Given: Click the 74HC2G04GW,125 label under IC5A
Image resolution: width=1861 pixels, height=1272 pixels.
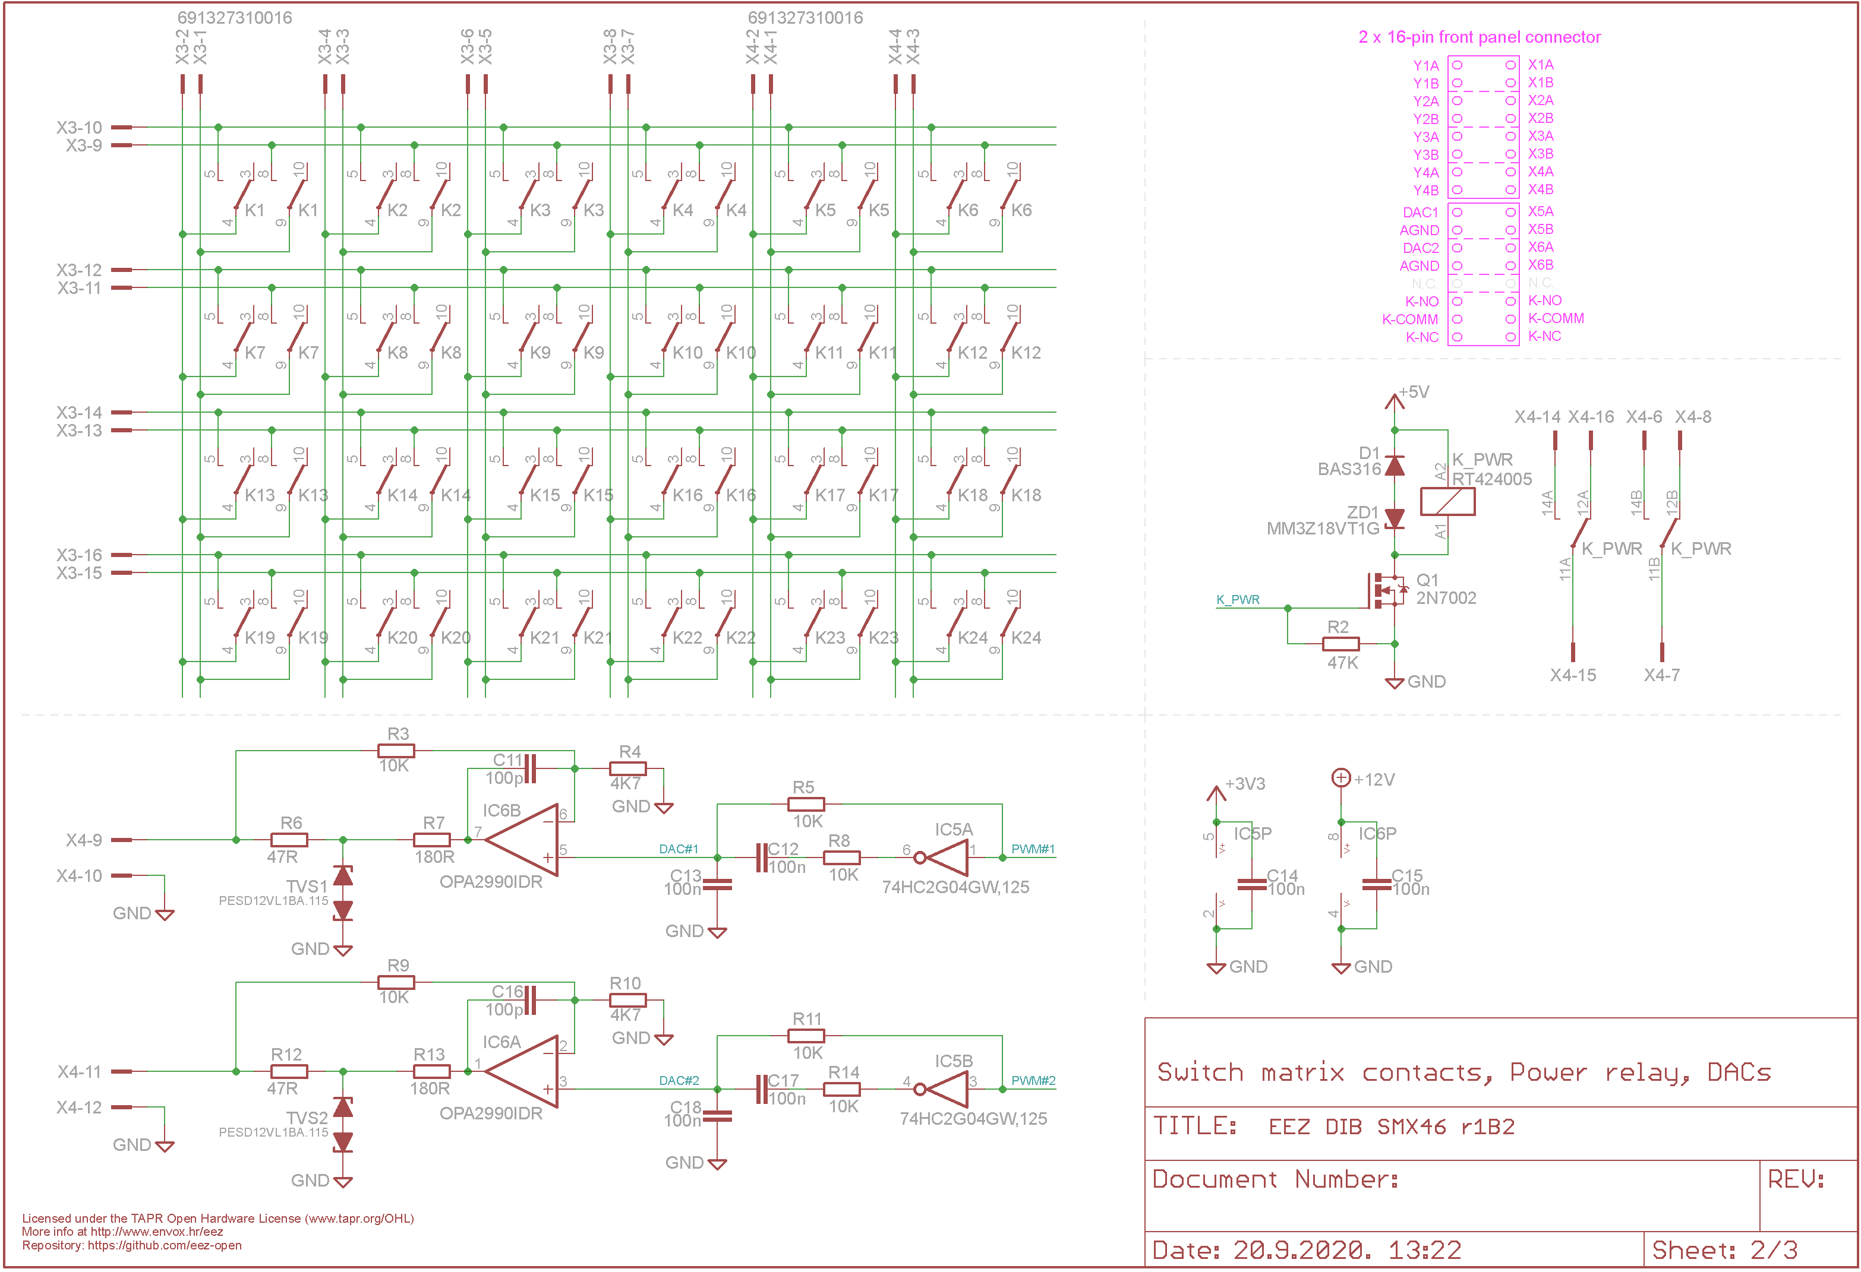Looking at the screenshot, I should [955, 887].
